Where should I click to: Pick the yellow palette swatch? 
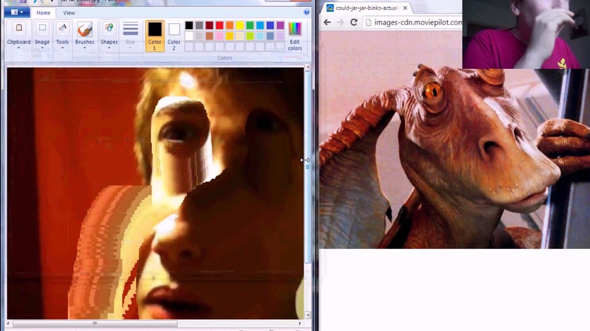pos(240,25)
